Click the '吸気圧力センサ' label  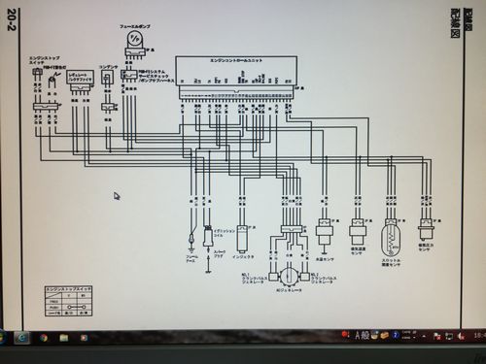(x=426, y=248)
